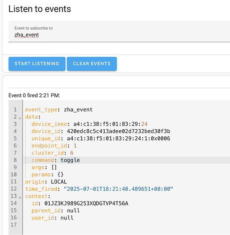Click the args empty list brackets
The width and height of the screenshot is (230, 235).
coord(54,167)
